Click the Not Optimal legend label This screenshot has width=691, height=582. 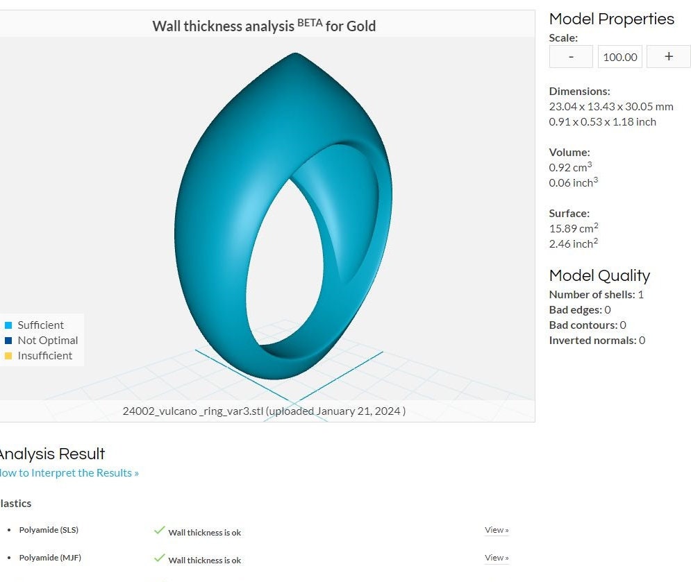(48, 341)
